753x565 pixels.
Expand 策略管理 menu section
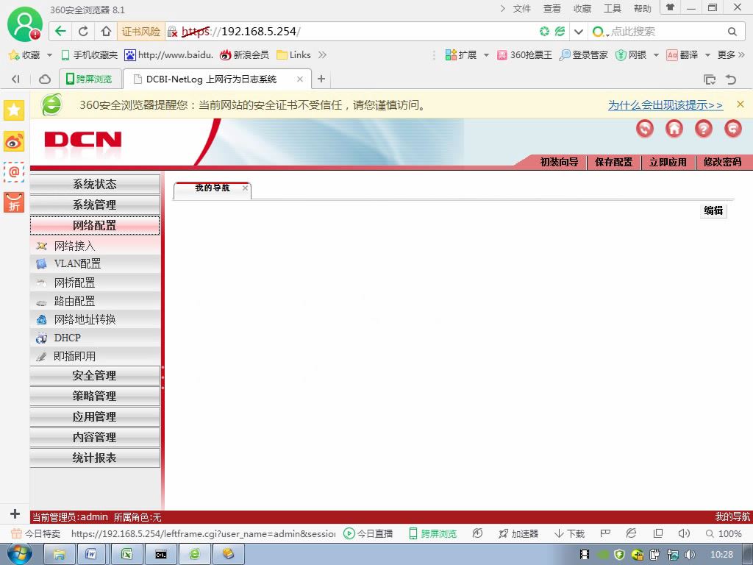click(x=95, y=396)
